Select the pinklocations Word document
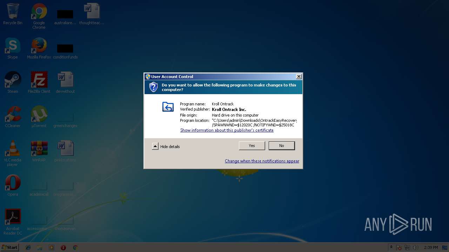Image resolution: width=449 pixels, height=252 pixels. (65, 151)
